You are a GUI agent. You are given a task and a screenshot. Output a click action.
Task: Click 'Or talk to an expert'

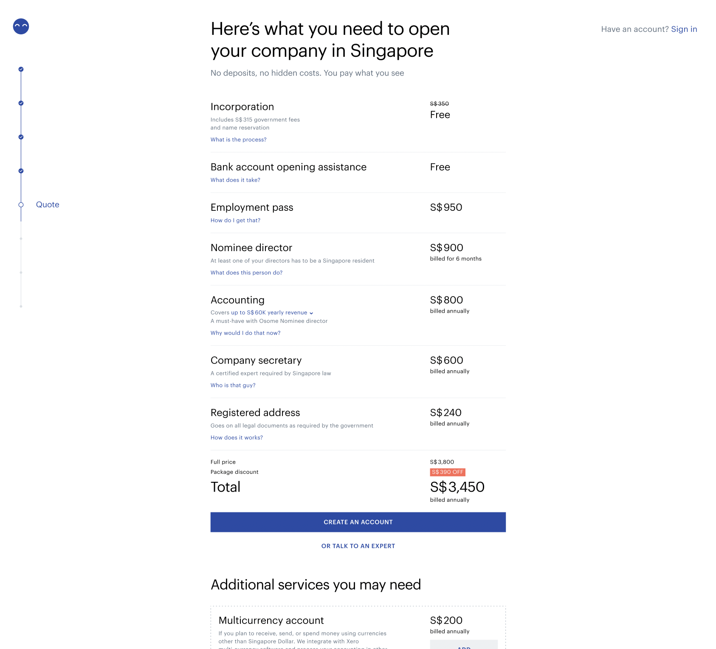pyautogui.click(x=358, y=546)
